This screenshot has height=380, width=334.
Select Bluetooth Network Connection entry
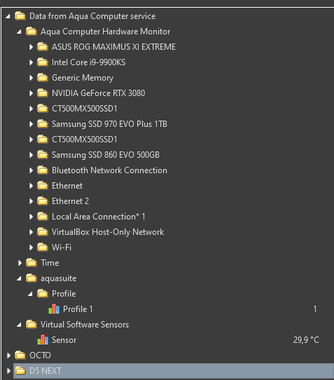click(x=109, y=170)
